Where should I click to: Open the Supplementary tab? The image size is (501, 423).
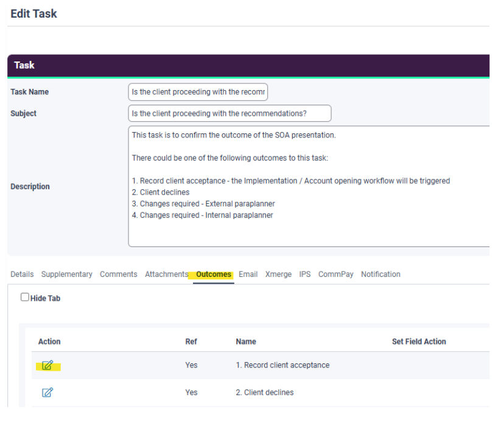point(67,274)
